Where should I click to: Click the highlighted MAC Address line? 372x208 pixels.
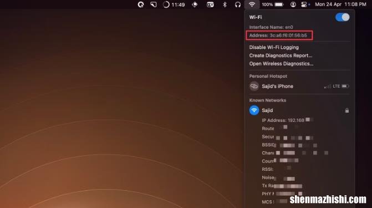(x=279, y=35)
